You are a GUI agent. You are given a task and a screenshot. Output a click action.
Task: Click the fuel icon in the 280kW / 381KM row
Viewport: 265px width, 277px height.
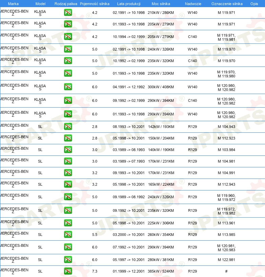[x=68, y=259]
